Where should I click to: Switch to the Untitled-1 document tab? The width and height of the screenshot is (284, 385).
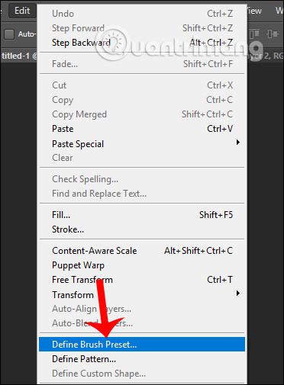pyautogui.click(x=18, y=56)
